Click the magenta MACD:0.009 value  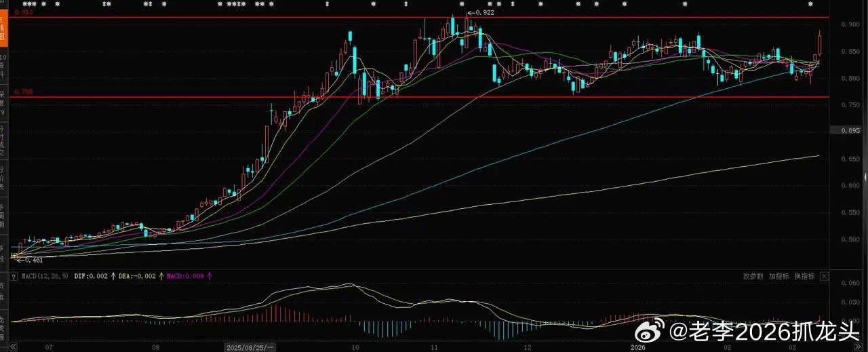[185, 276]
